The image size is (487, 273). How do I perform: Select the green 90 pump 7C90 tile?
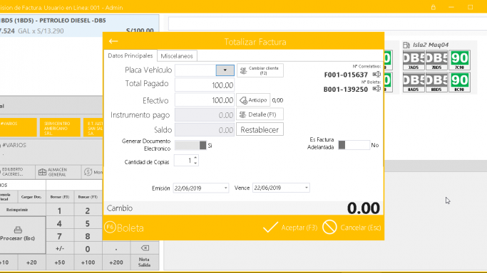(x=459, y=60)
